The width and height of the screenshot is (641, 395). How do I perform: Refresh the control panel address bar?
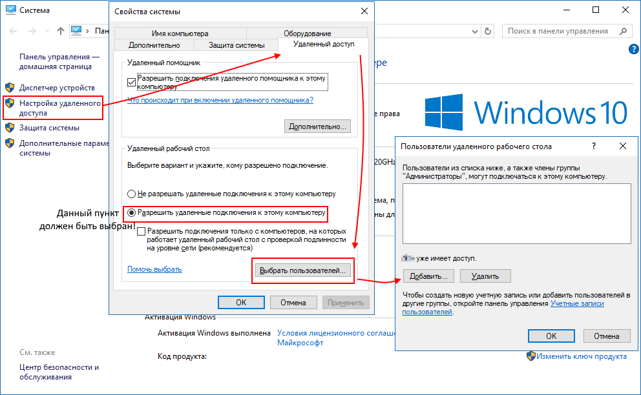[x=488, y=31]
